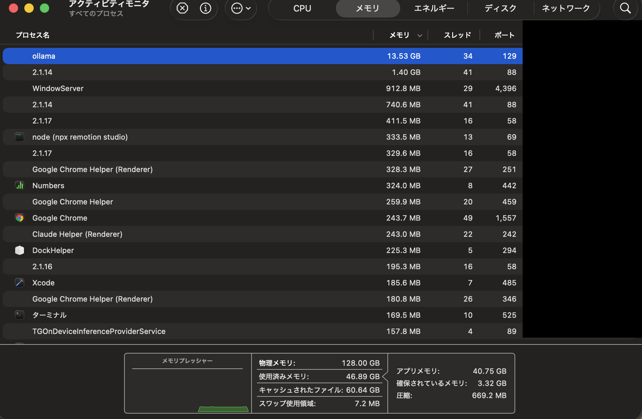Image resolution: width=642 pixels, height=419 pixels.
Task: Click the メモリ column sort chevron
Action: point(419,35)
